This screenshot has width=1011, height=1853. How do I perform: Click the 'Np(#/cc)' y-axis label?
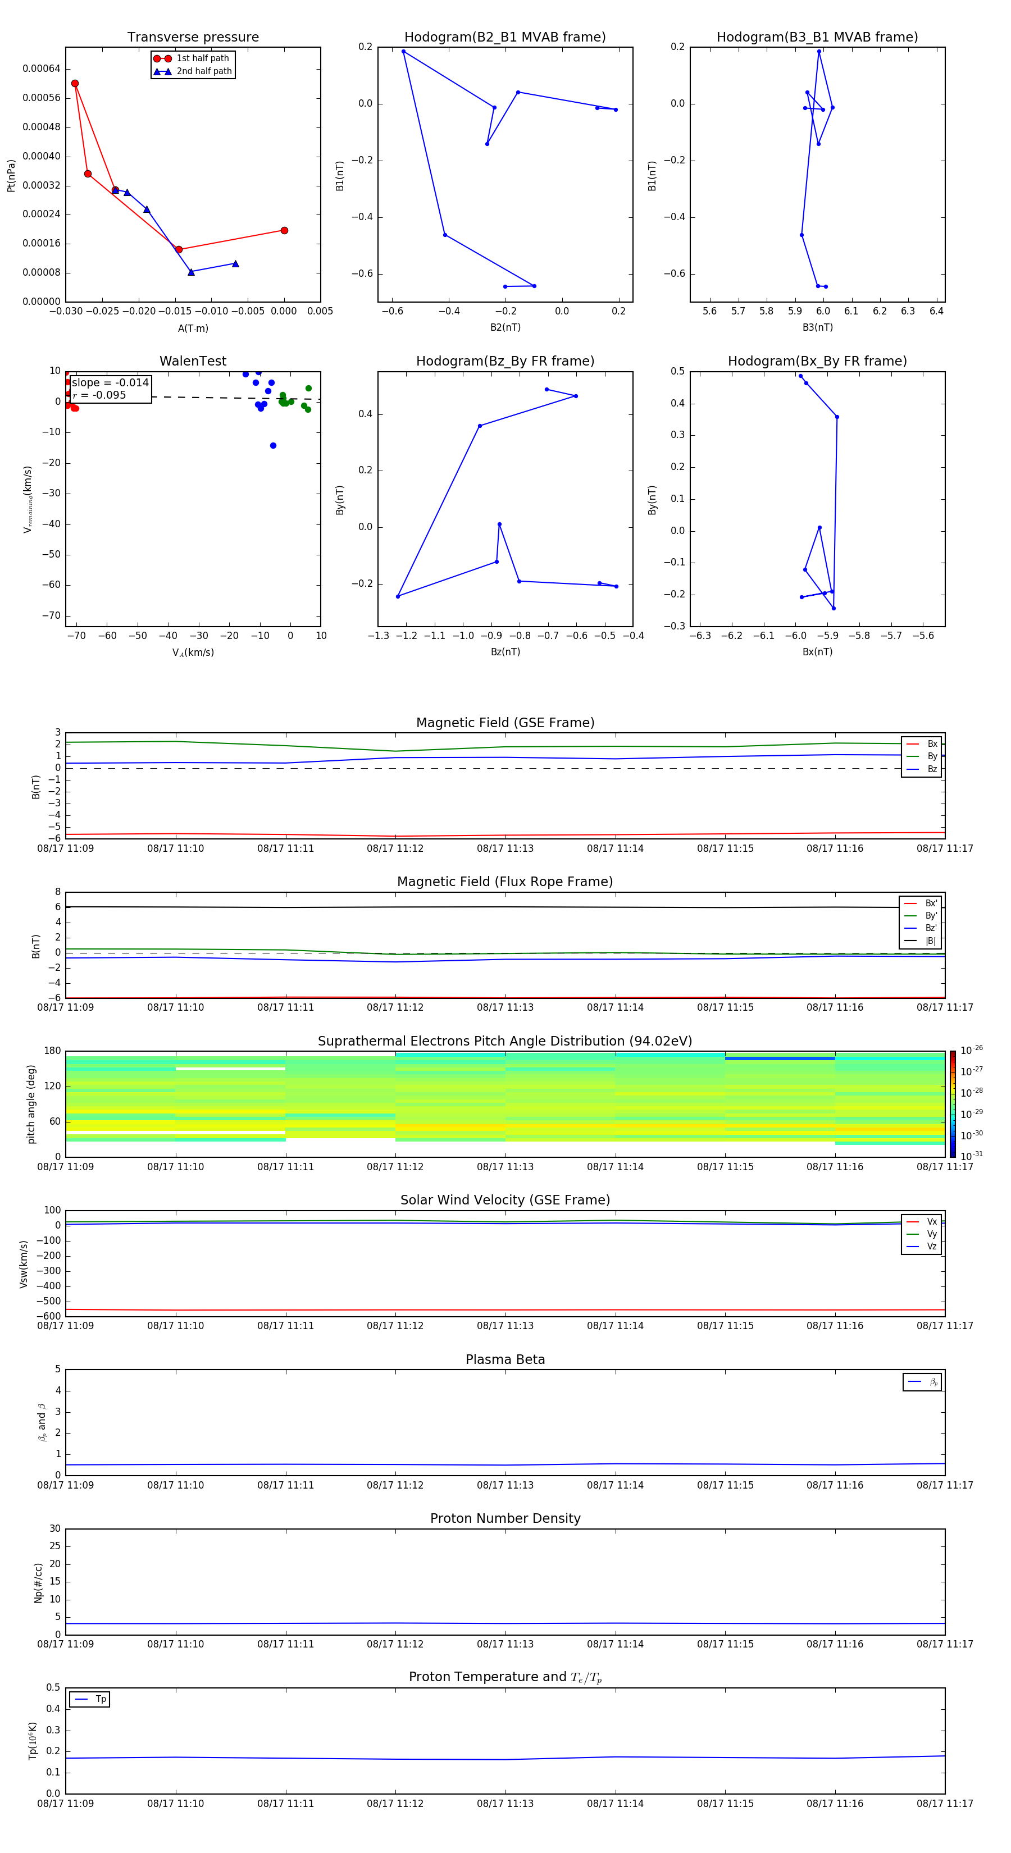(x=38, y=1582)
